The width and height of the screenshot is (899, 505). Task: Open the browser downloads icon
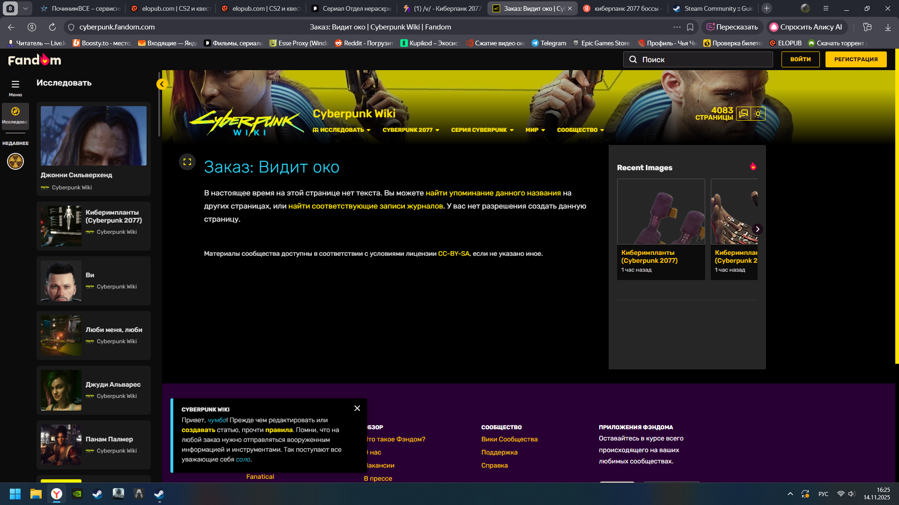coord(888,27)
